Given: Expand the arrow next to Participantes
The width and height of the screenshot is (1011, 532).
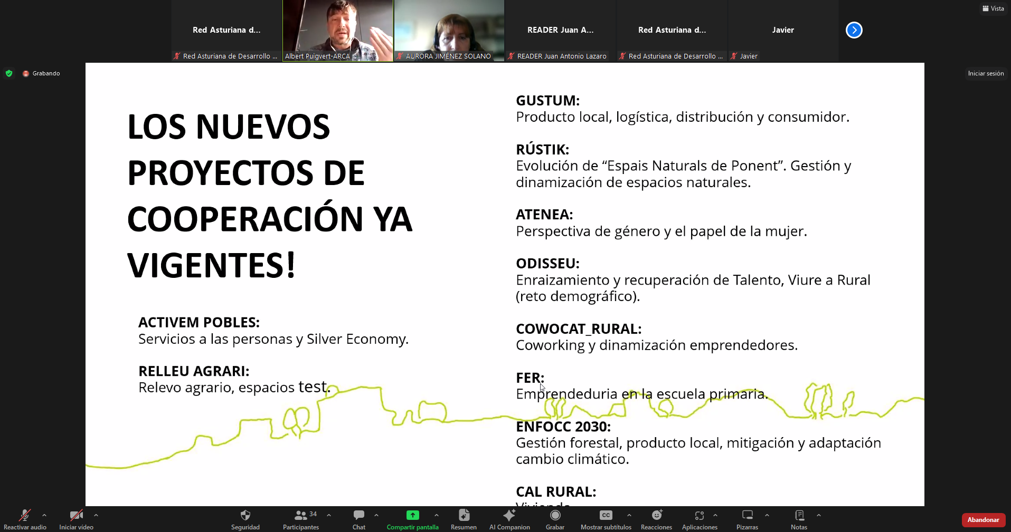Looking at the screenshot, I should coord(329,515).
